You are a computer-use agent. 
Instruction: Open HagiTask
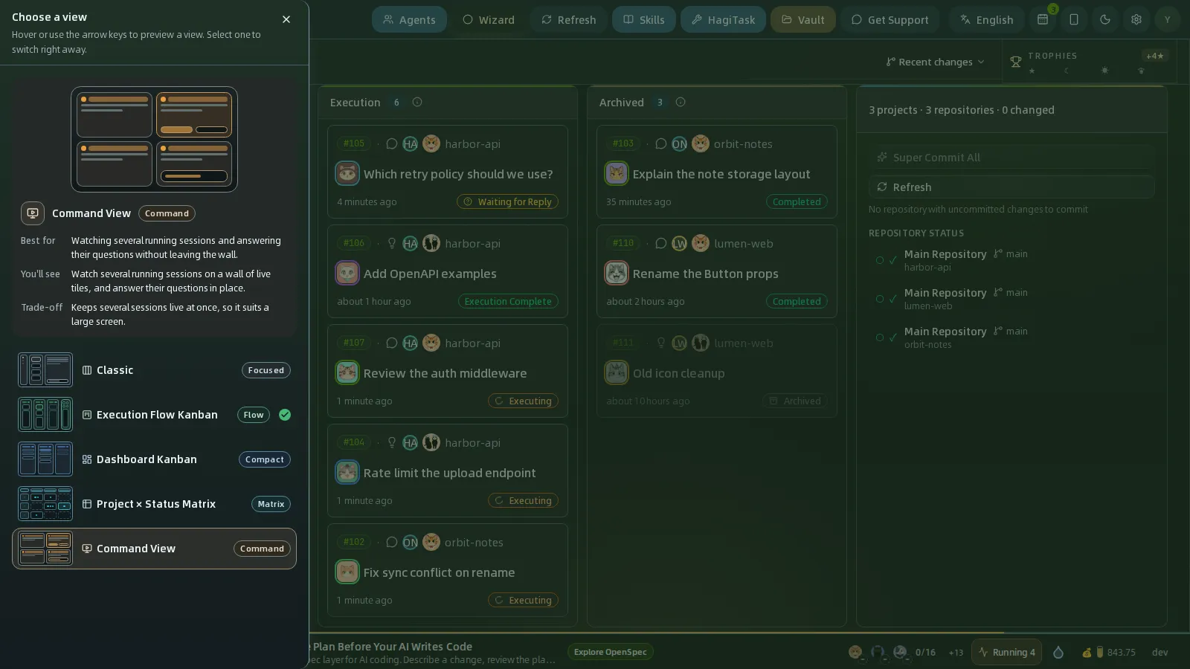point(723,19)
